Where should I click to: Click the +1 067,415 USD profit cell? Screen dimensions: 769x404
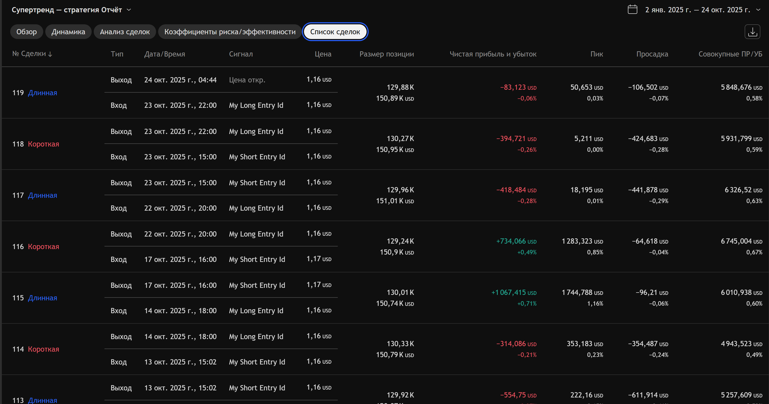(x=514, y=293)
